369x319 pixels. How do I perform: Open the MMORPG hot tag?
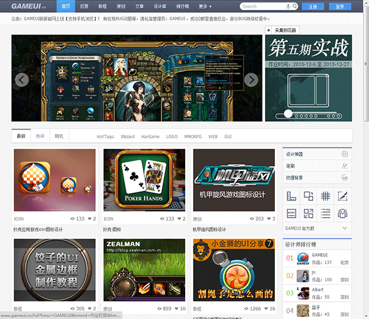[x=192, y=136]
